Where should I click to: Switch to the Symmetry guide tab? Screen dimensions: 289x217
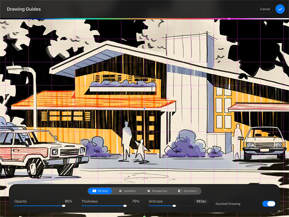[x=187, y=191]
